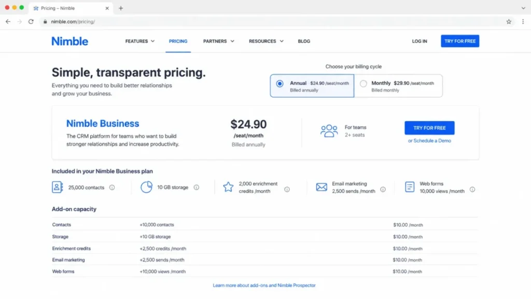Close the Pricing – Nimble tab
Viewport: 531px width, 299px height.
(107, 8)
